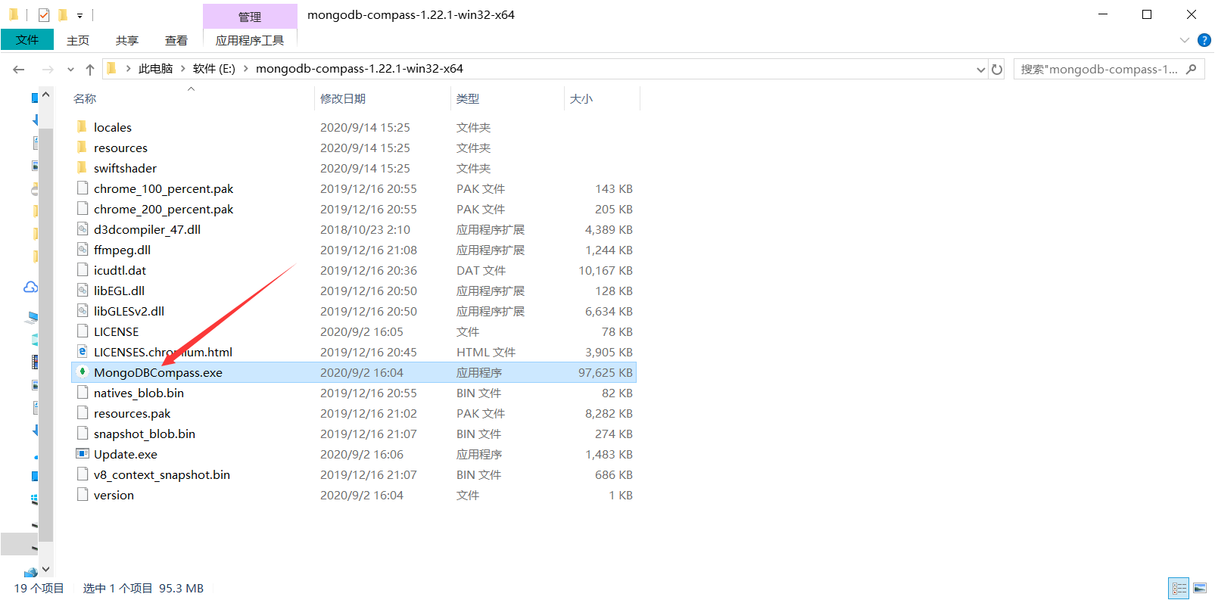This screenshot has width=1215, height=600.
Task: Click 此电脑 in the address breadcrumb
Action: [155, 69]
